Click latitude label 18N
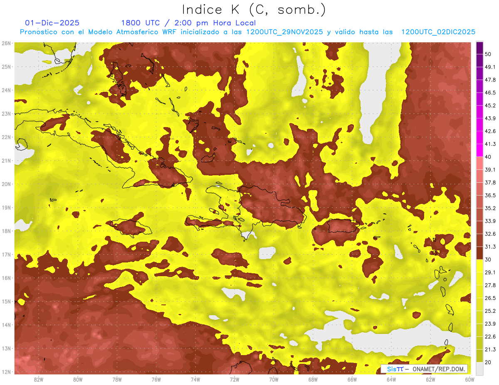The width and height of the screenshot is (499, 385). [x=6, y=231]
